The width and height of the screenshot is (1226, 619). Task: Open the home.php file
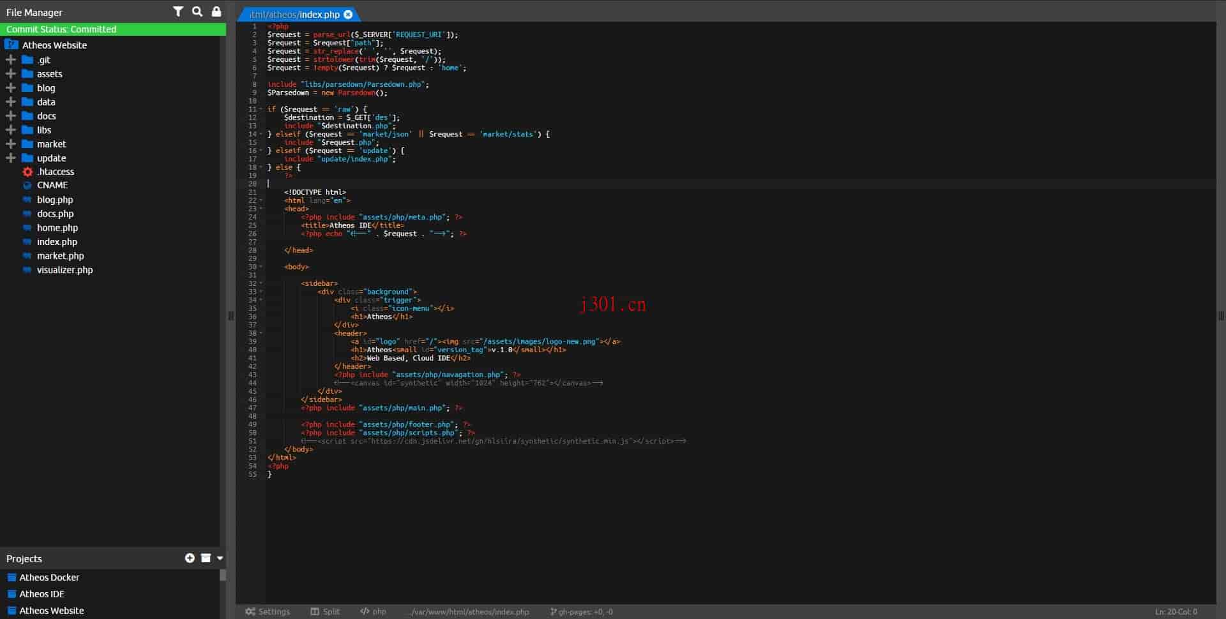[57, 228]
